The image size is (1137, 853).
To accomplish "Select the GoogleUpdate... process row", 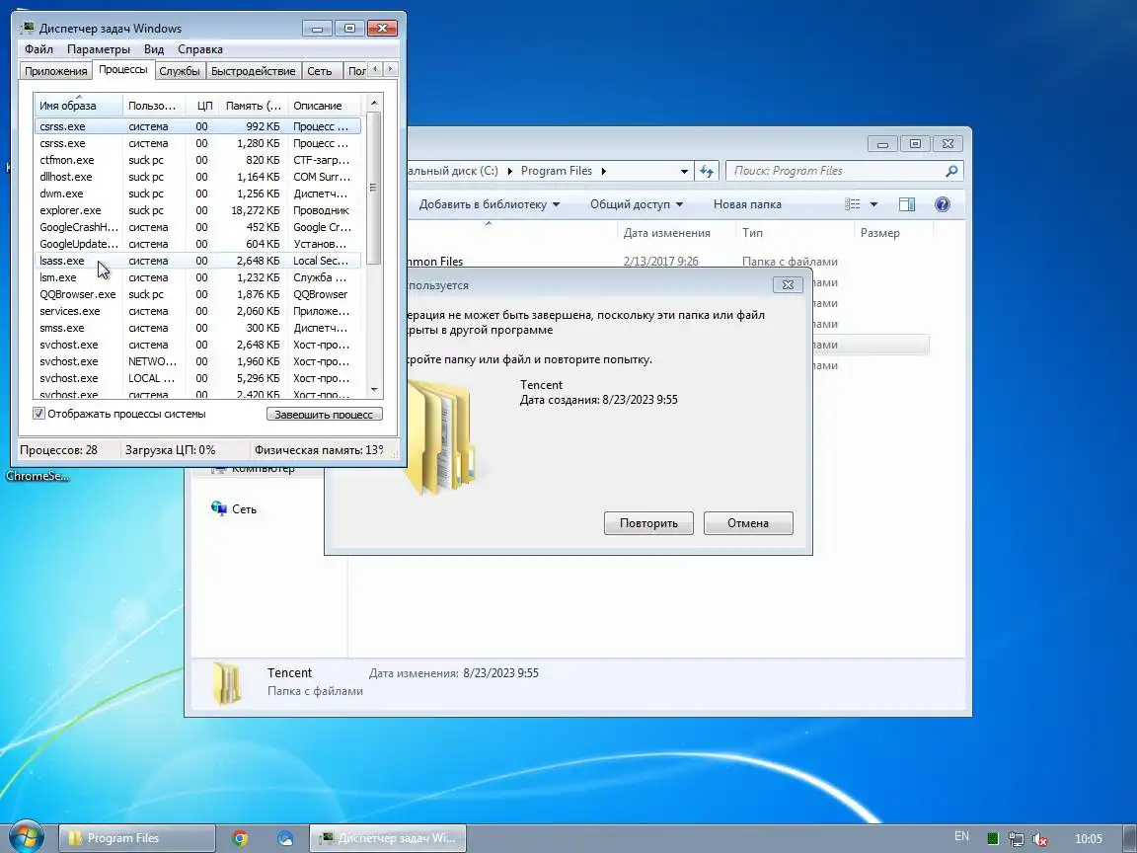I will click(x=197, y=244).
